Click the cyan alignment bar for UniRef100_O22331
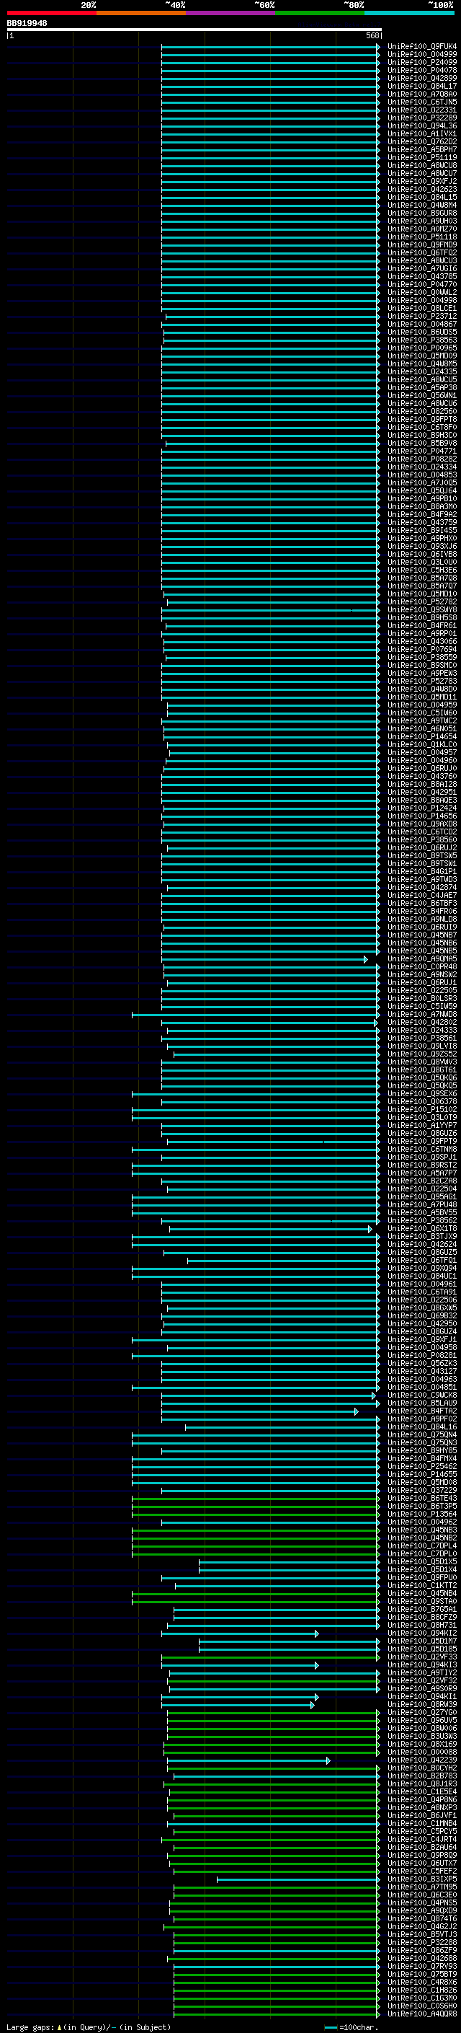 click(270, 110)
